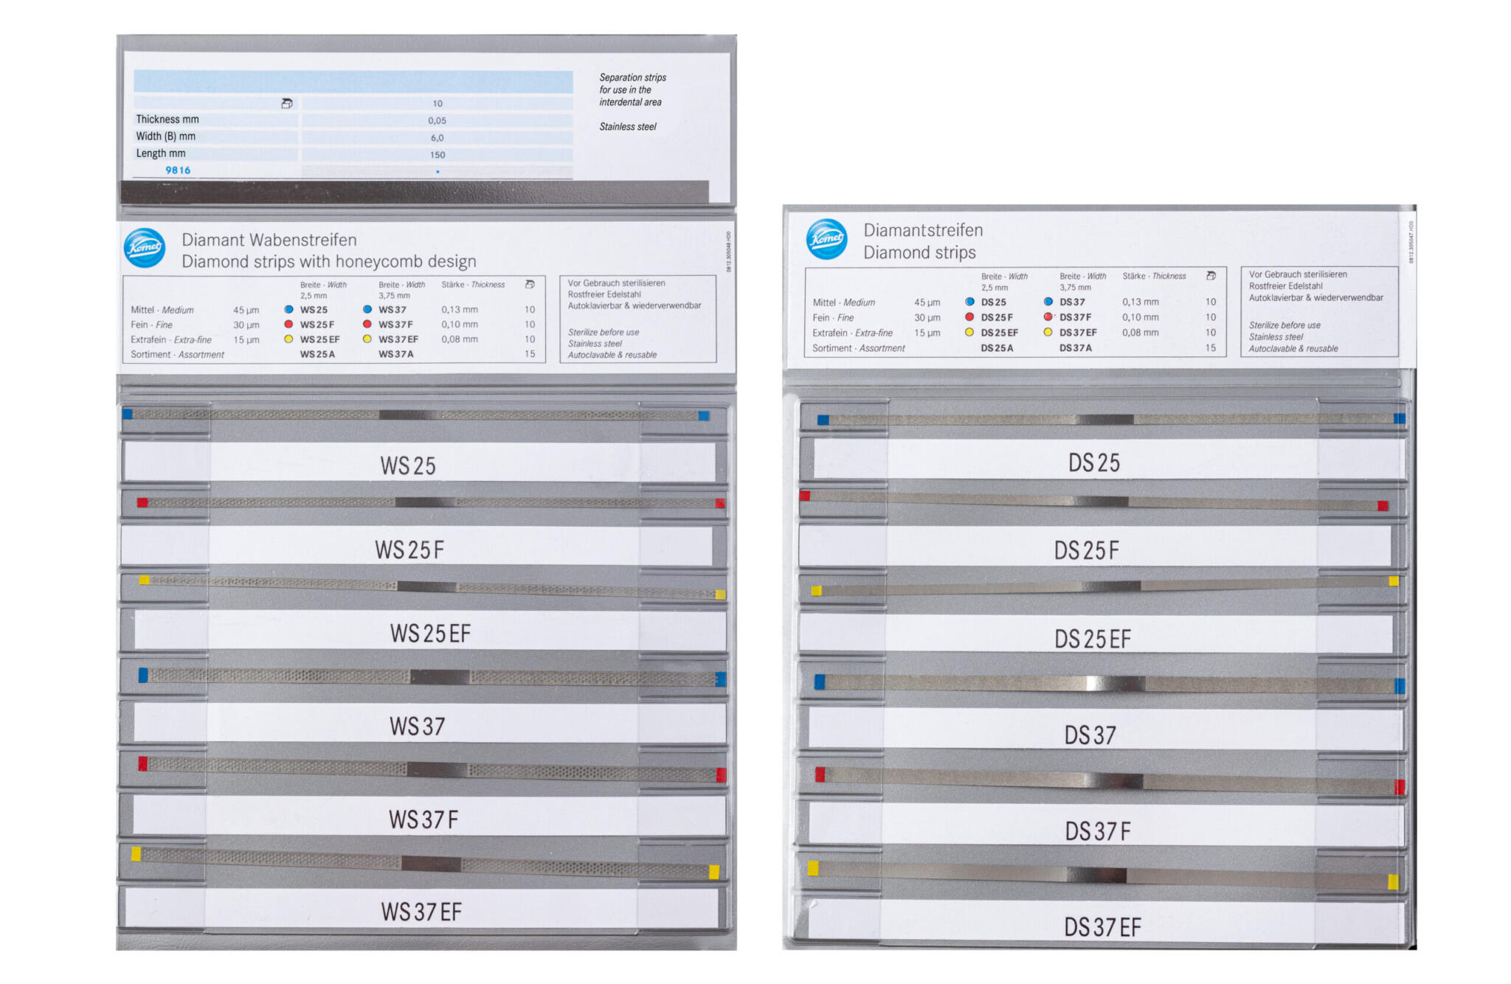Click the 'Separation strips for use' description text

coord(632,90)
